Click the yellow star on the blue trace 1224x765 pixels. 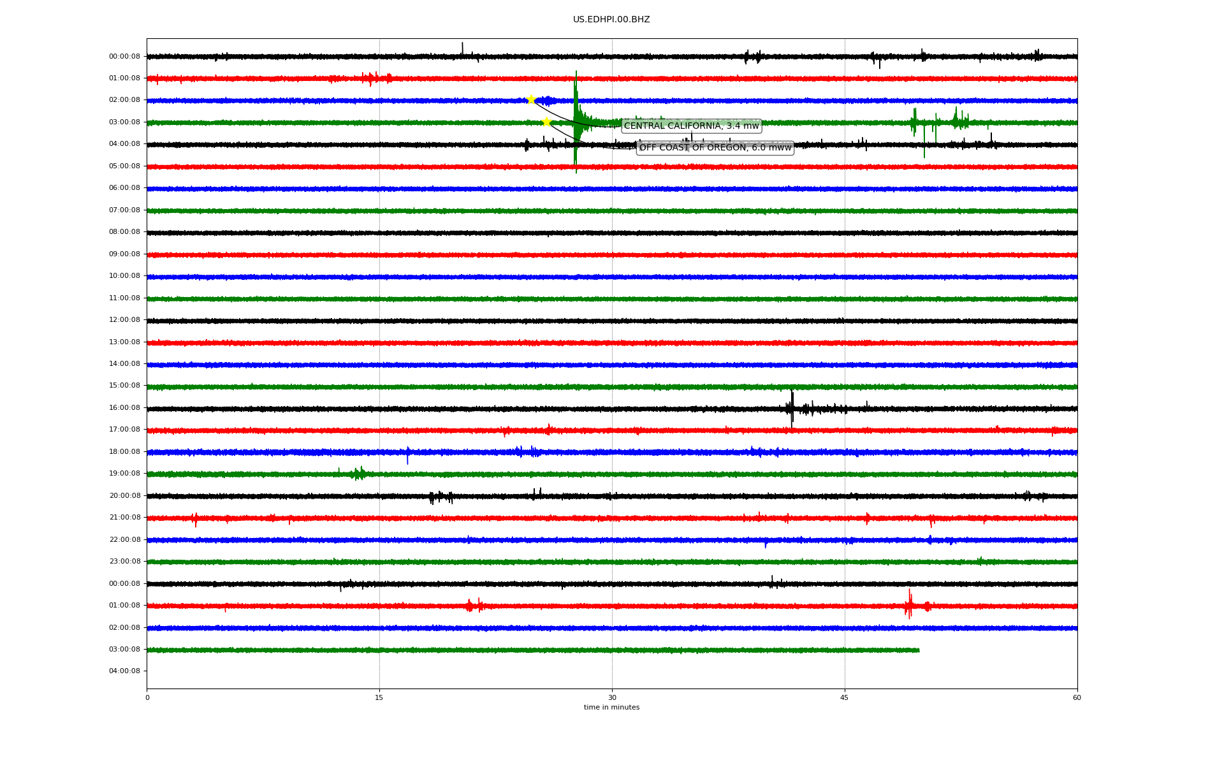pyautogui.click(x=531, y=99)
